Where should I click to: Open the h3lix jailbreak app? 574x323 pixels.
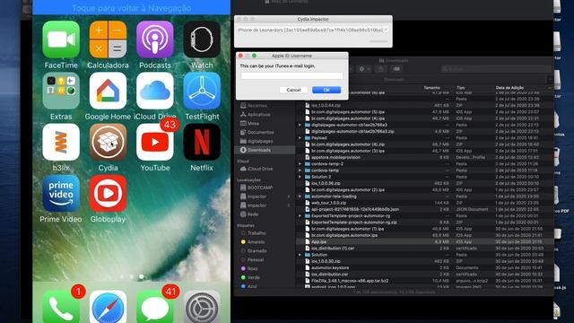coord(61,142)
